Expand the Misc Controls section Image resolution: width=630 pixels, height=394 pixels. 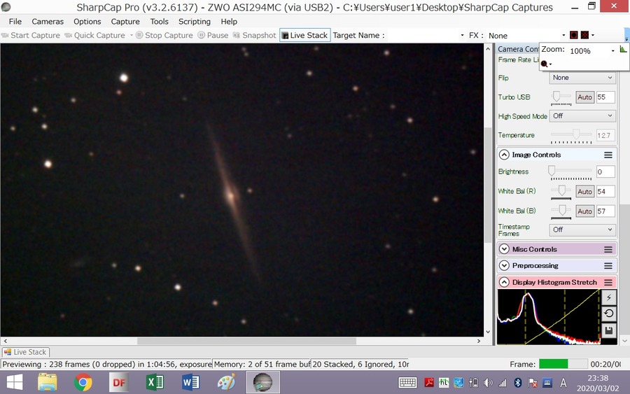click(504, 249)
